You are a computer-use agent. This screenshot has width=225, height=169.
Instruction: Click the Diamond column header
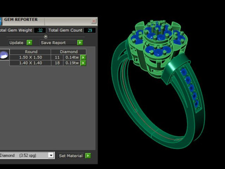coord(68,52)
